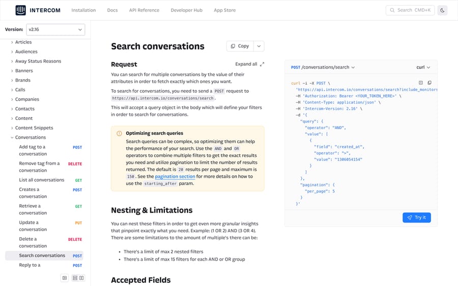The image size is (458, 286).
Task: Toggle dark mode with the moon icon
Action: tap(442, 10)
